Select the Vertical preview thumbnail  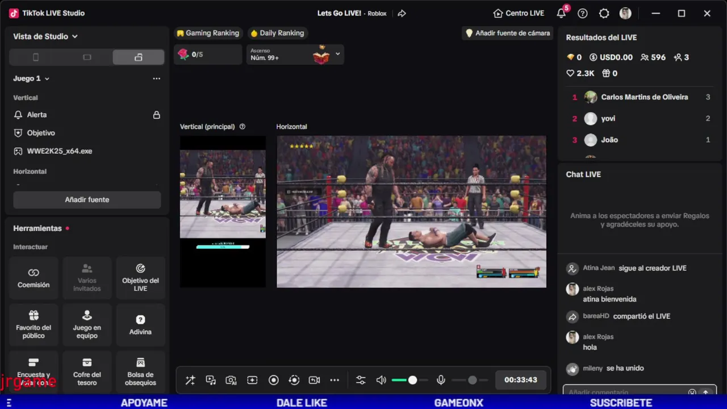[x=223, y=211]
